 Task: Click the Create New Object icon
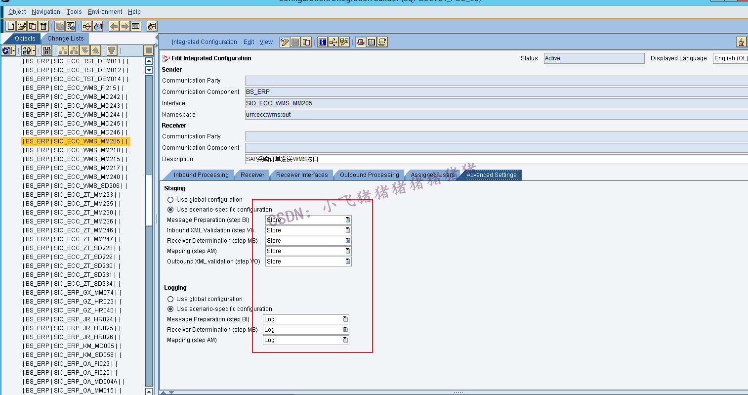pyautogui.click(x=10, y=26)
